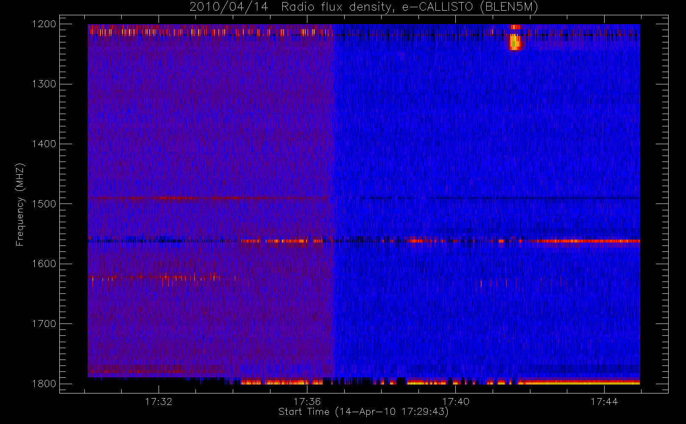Click the 'Start Time (14-Apr-10 17:29:43)' label
The image size is (686, 424).
click(x=363, y=412)
